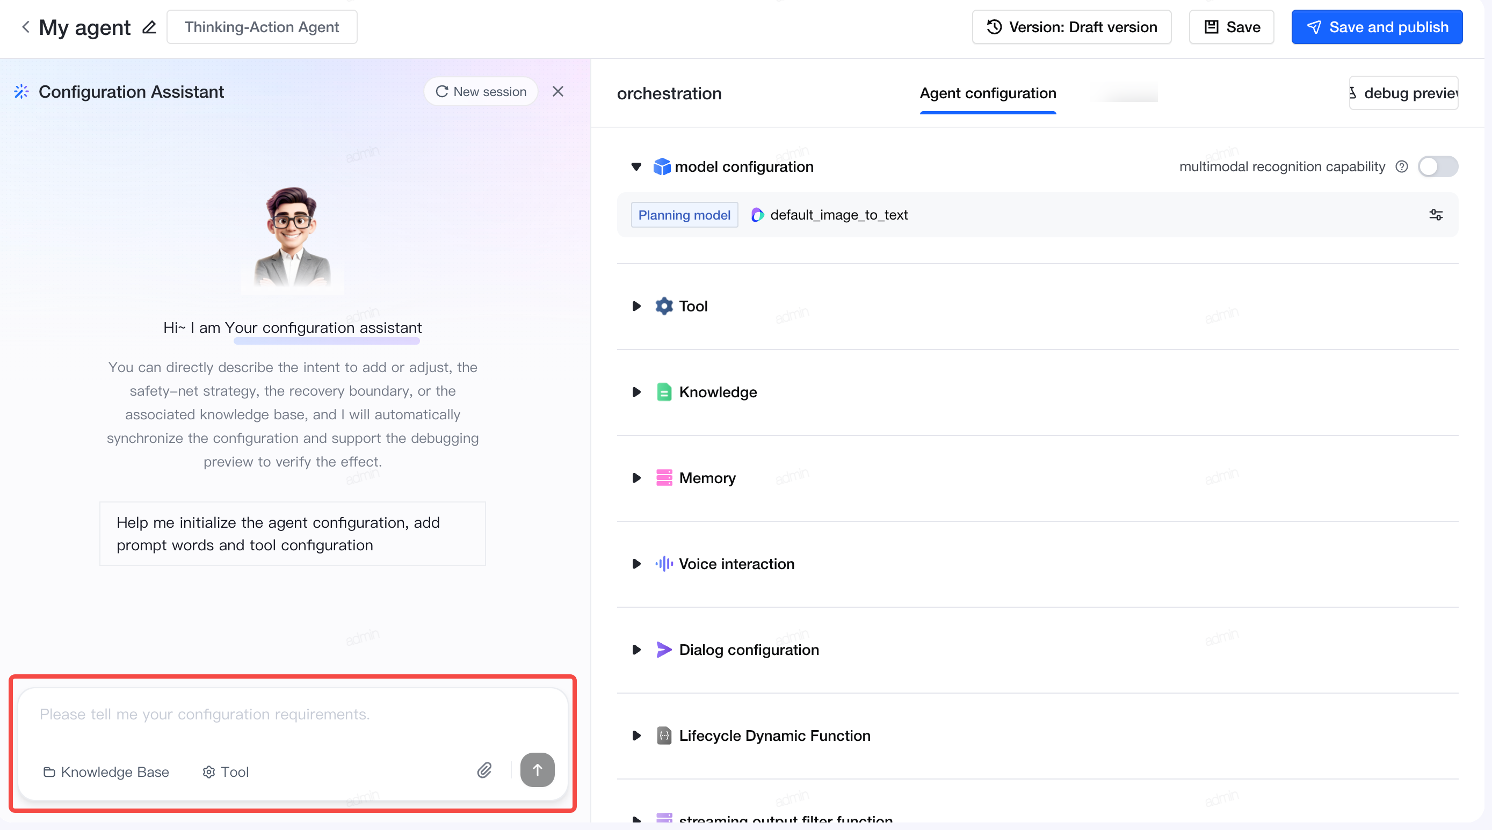Screen dimensions: 1492x830
Task: Expand the Memory section
Action: point(636,478)
